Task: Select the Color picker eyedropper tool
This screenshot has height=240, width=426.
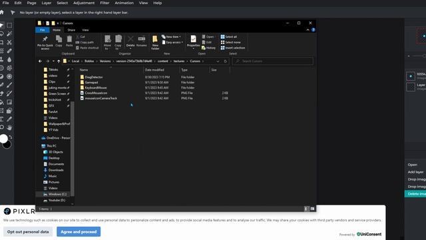Action: click(9, 119)
